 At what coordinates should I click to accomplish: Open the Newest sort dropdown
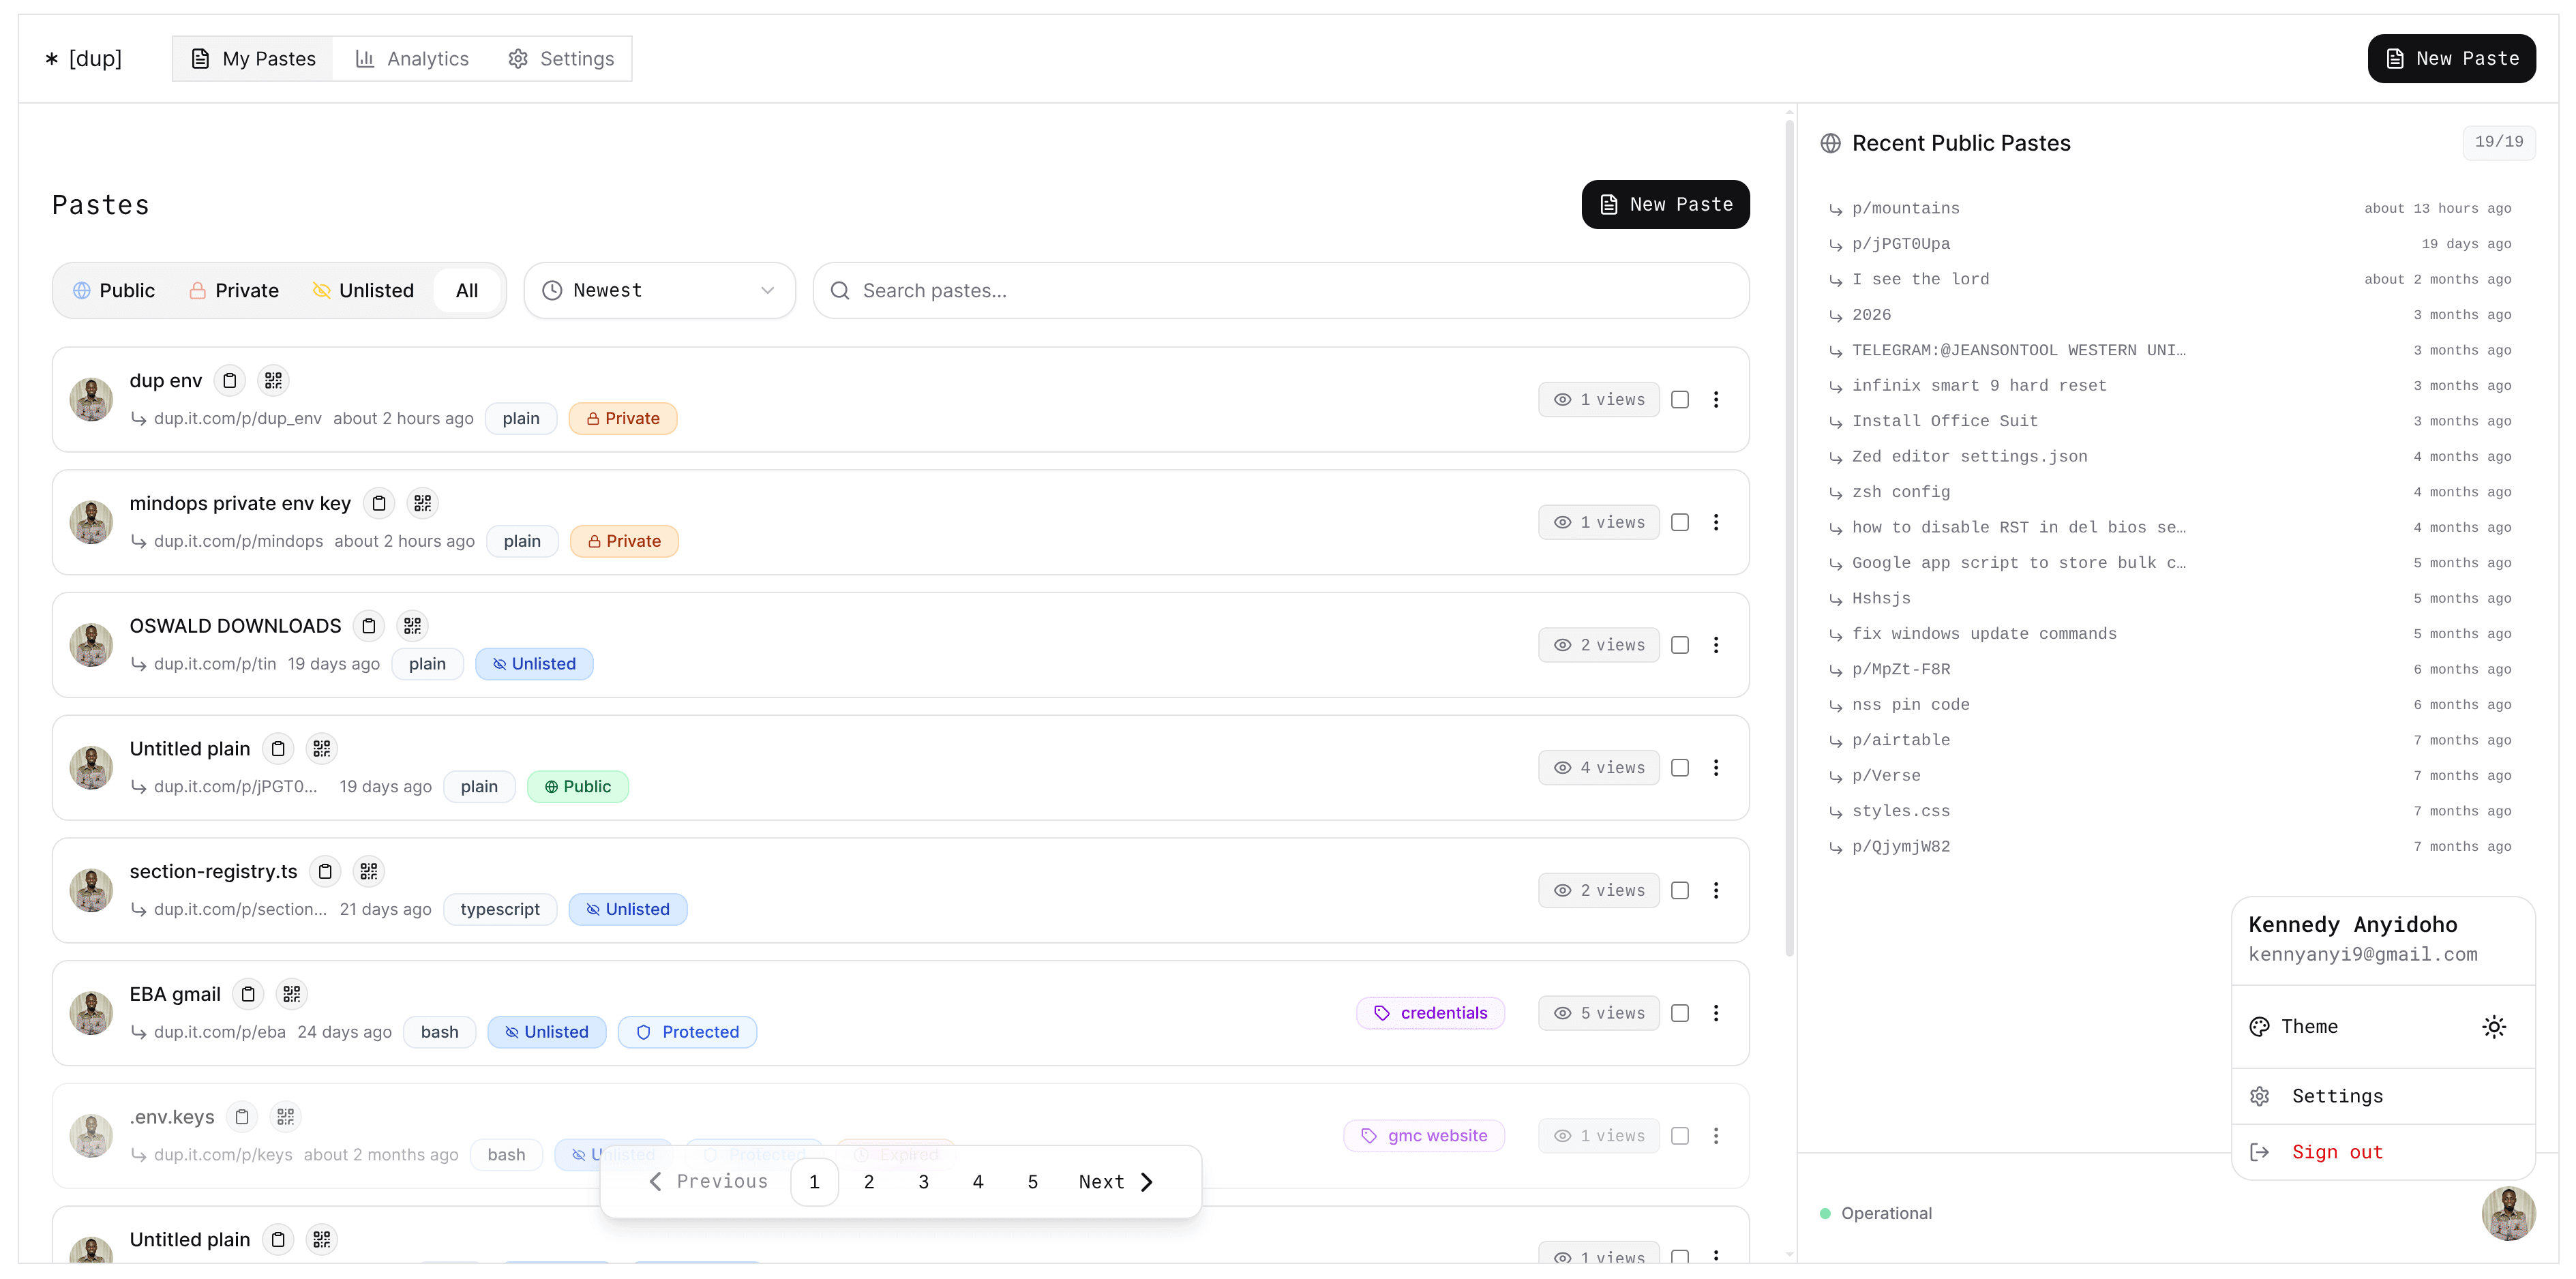[659, 290]
